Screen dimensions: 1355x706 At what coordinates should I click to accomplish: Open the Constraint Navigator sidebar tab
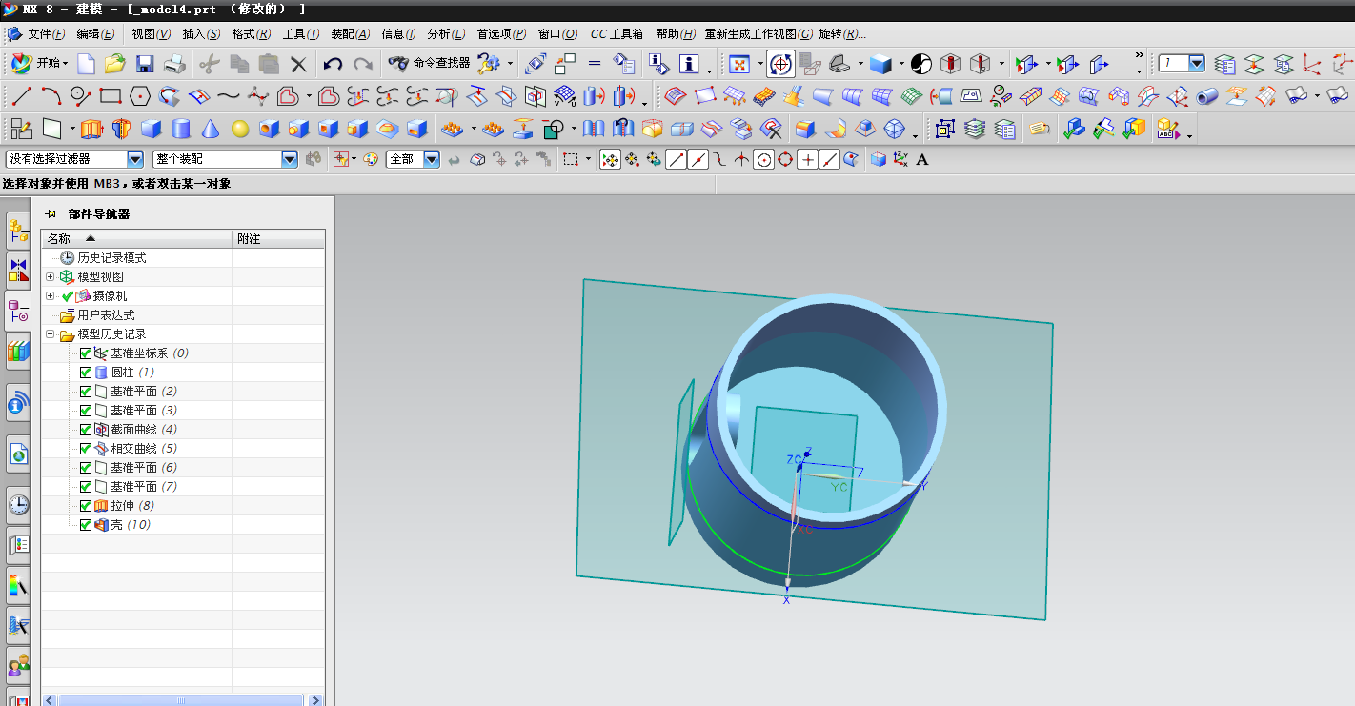[18, 270]
